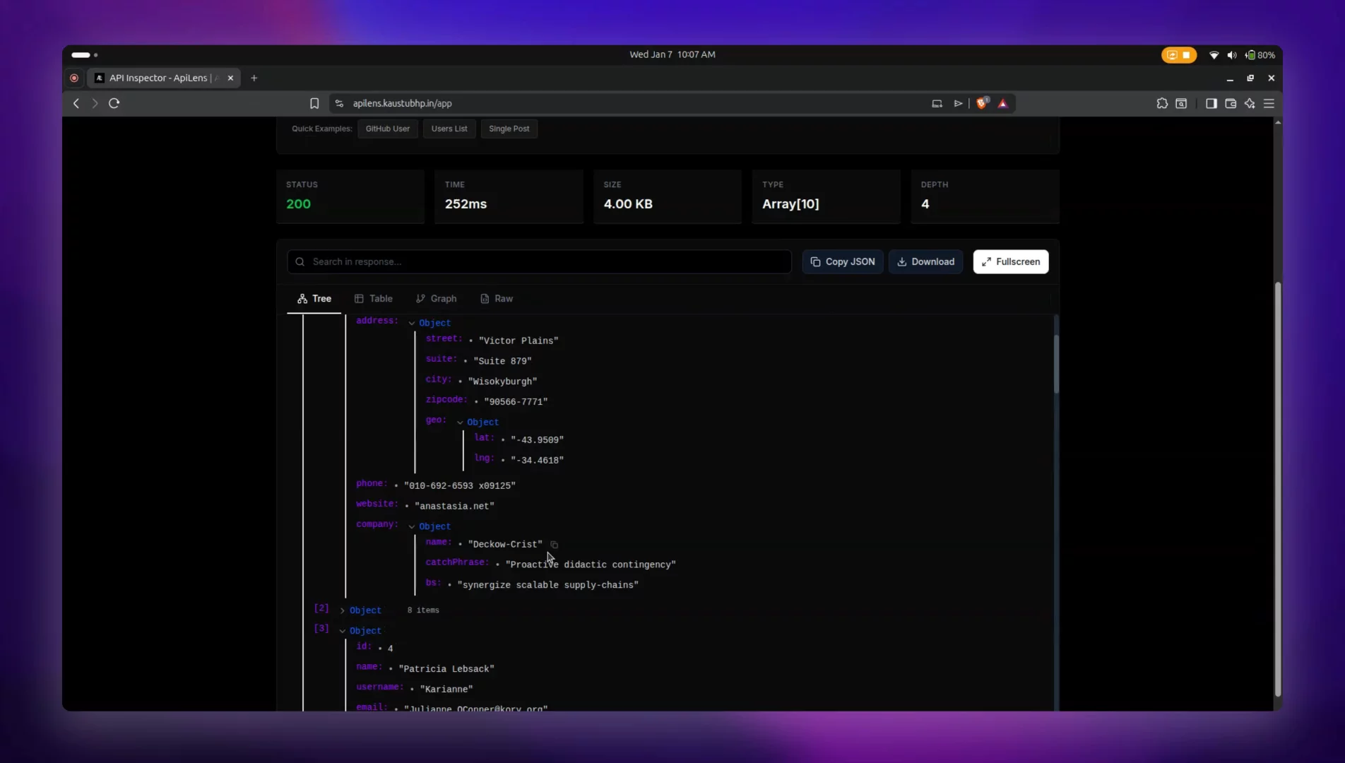Open the browser hamburger menu
This screenshot has width=1345, height=763.
pyautogui.click(x=1269, y=103)
